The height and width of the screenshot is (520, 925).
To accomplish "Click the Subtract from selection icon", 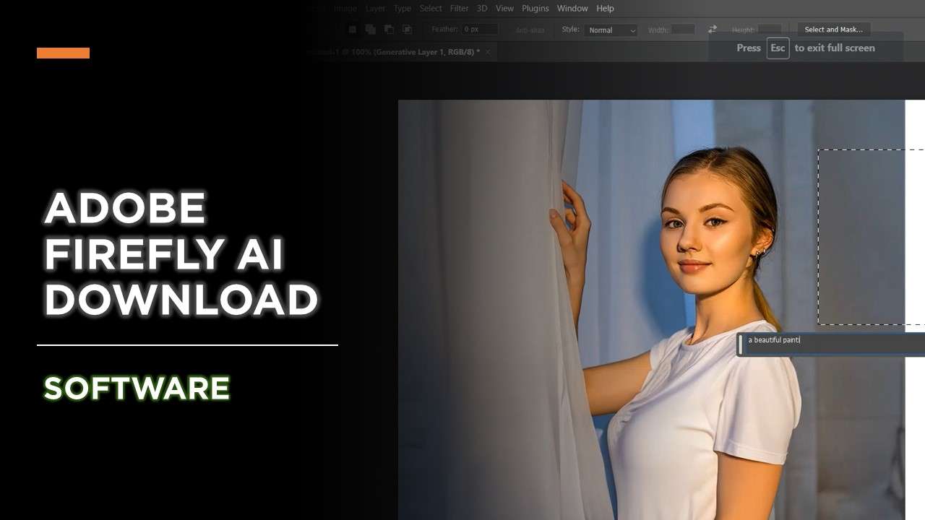I will pyautogui.click(x=389, y=30).
